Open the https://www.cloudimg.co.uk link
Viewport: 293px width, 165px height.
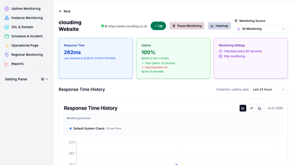coord(127,26)
